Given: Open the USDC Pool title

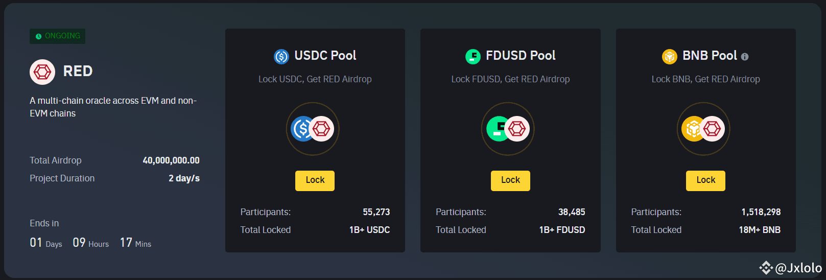Looking at the screenshot, I should 325,56.
